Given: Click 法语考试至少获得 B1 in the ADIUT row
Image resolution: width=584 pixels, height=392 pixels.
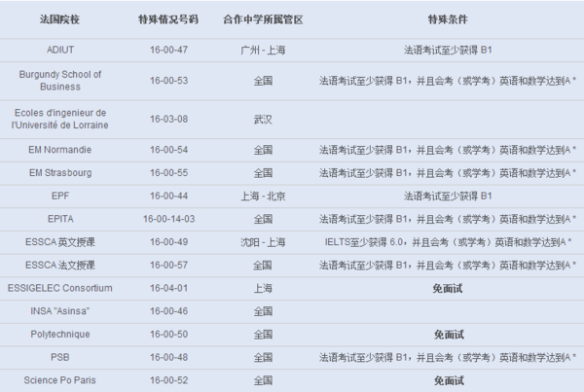Looking at the screenshot, I should [x=448, y=50].
